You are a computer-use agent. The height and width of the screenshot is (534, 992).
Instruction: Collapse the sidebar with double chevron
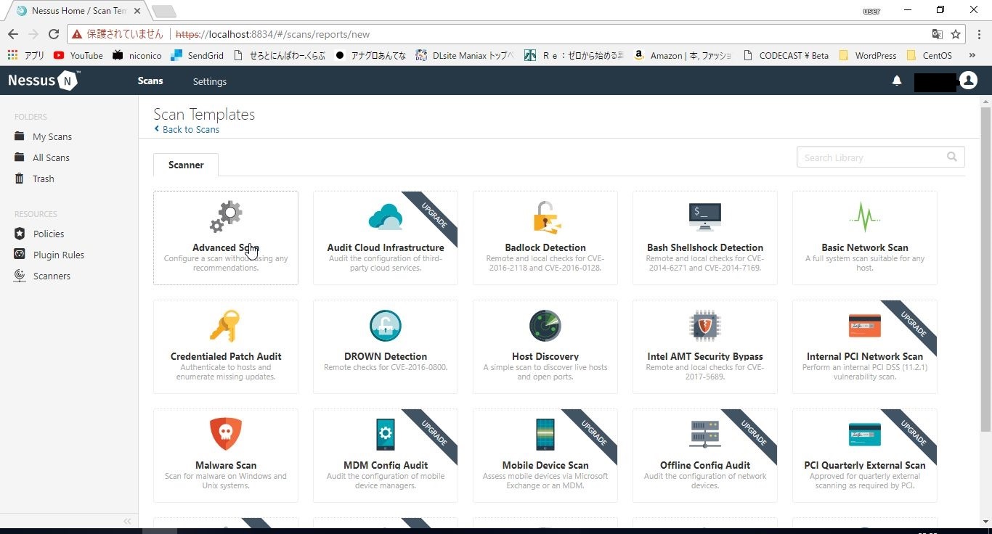click(x=127, y=521)
